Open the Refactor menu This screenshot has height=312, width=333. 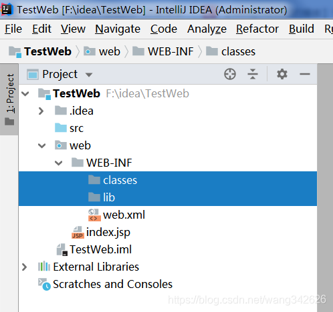click(257, 29)
